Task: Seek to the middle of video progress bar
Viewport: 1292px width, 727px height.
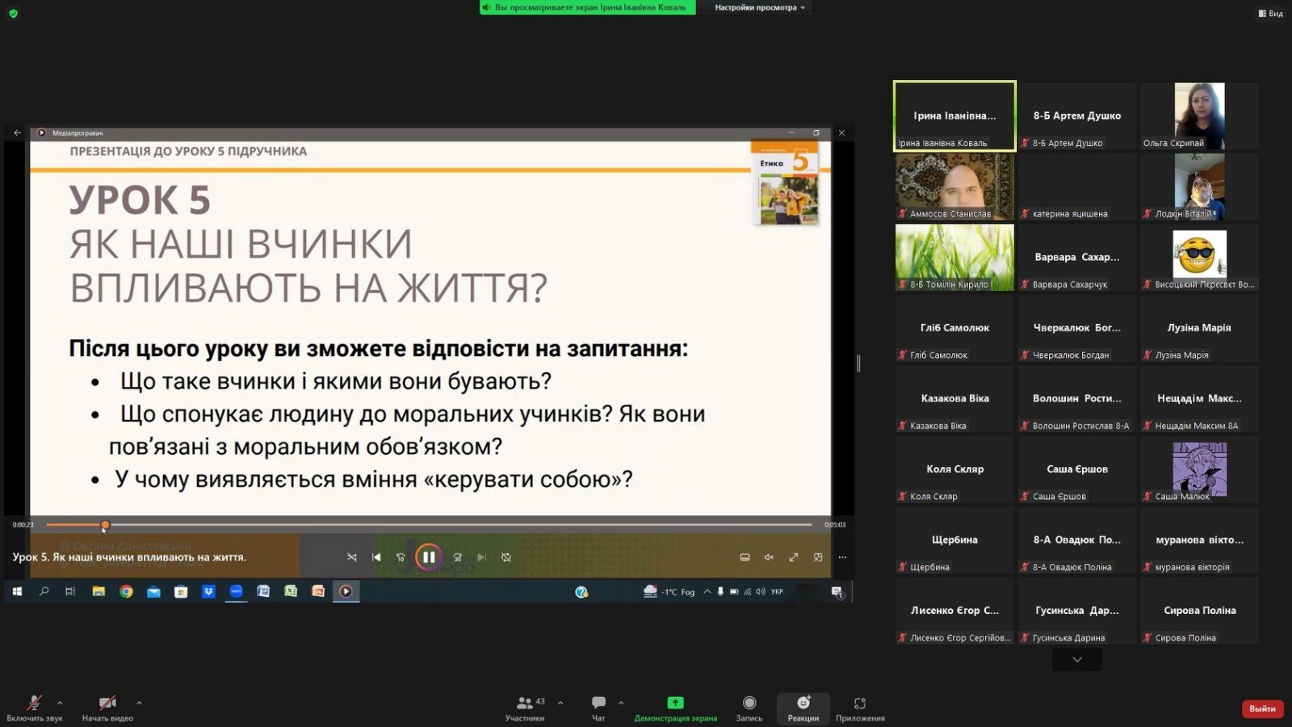Action: click(x=429, y=525)
